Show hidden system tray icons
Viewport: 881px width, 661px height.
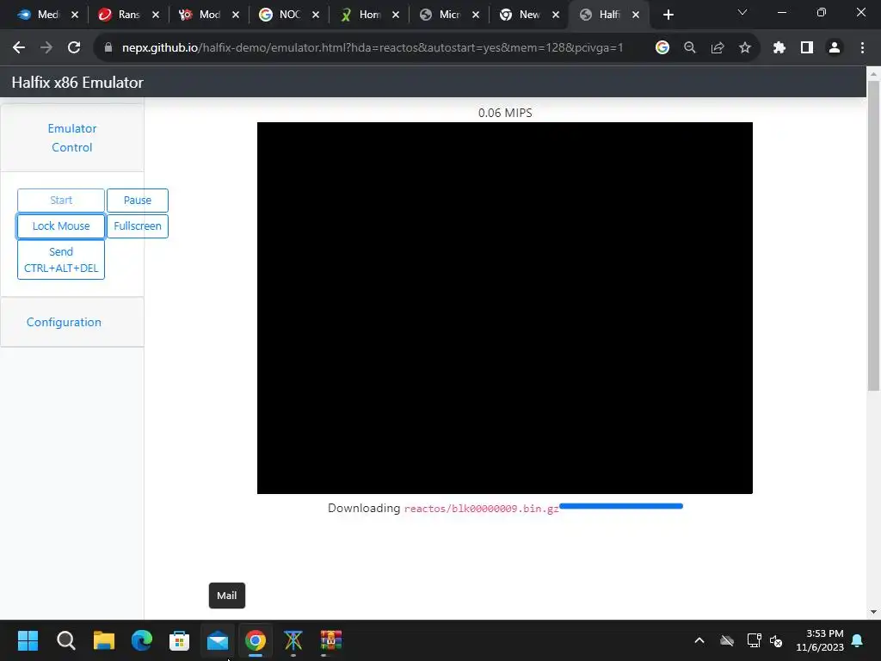699,640
